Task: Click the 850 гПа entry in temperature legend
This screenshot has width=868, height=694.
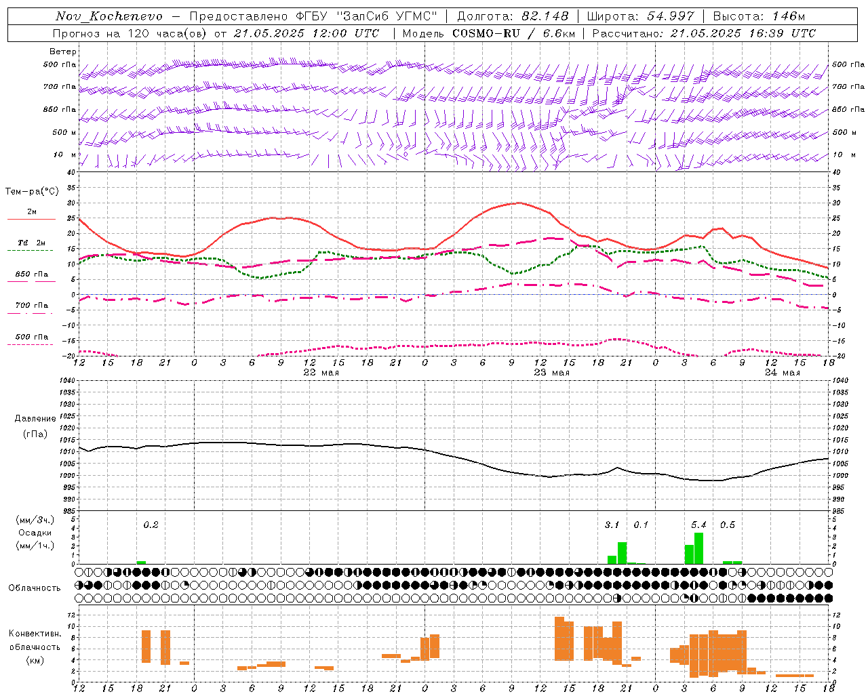Action: click(x=32, y=274)
